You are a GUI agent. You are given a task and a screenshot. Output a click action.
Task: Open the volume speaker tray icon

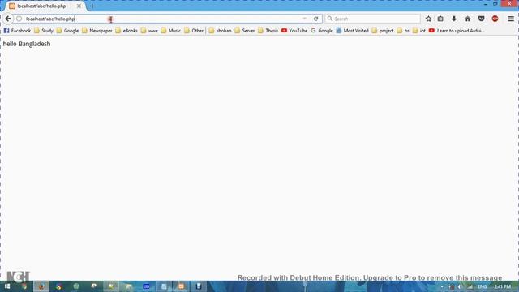pyautogui.click(x=460, y=286)
